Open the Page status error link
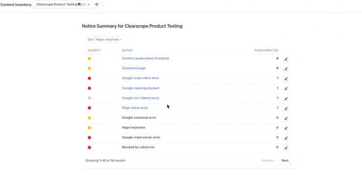 click(x=135, y=108)
